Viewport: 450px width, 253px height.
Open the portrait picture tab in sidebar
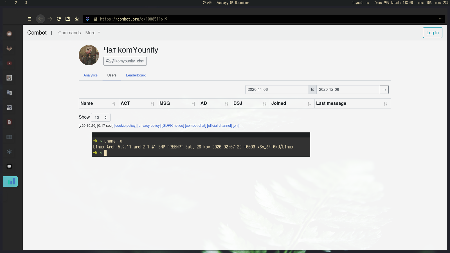tap(9, 78)
